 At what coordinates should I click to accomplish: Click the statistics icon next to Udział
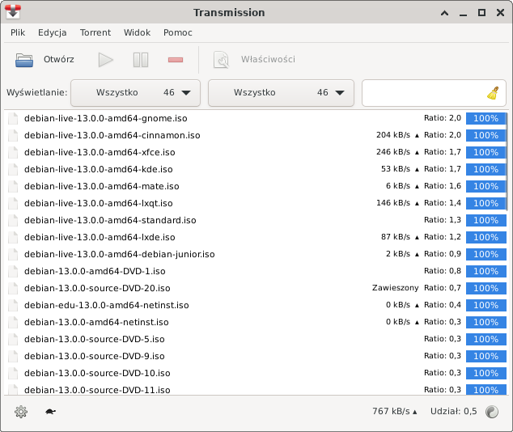click(492, 412)
